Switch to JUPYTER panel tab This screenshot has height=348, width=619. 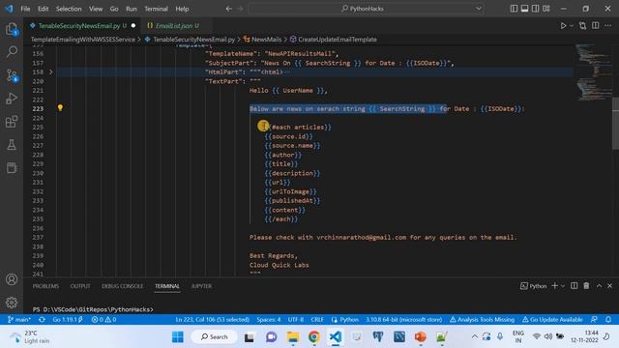point(201,286)
